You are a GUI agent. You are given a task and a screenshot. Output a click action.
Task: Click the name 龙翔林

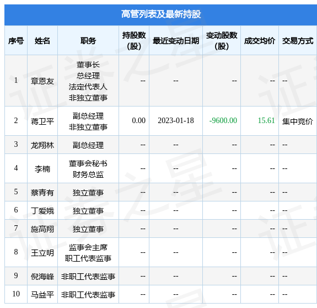tap(42, 145)
